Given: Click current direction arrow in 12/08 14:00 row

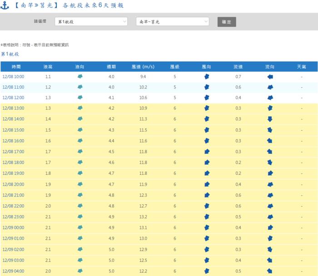Looking at the screenshot, I should [270, 119].
